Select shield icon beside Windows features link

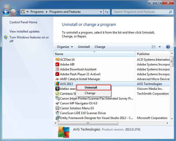coord(6,37)
